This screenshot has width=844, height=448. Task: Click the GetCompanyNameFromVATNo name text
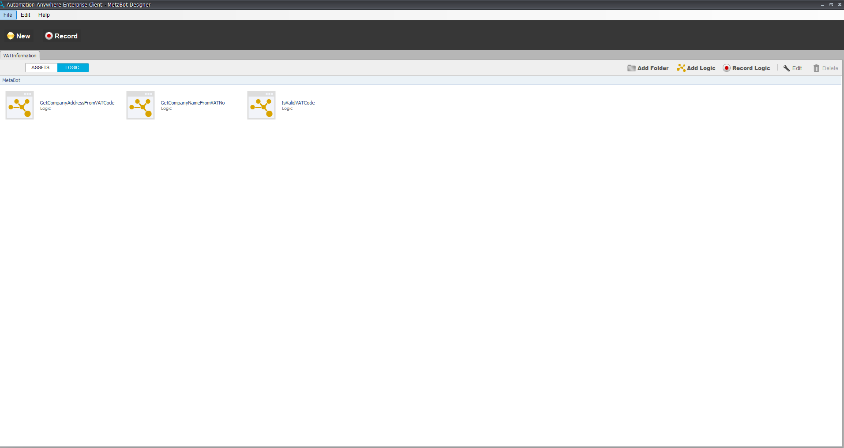tap(193, 103)
